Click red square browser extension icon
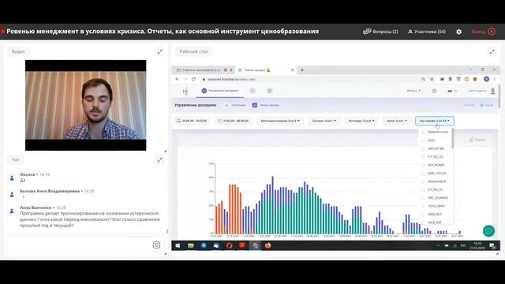The image size is (505, 284). [475, 79]
